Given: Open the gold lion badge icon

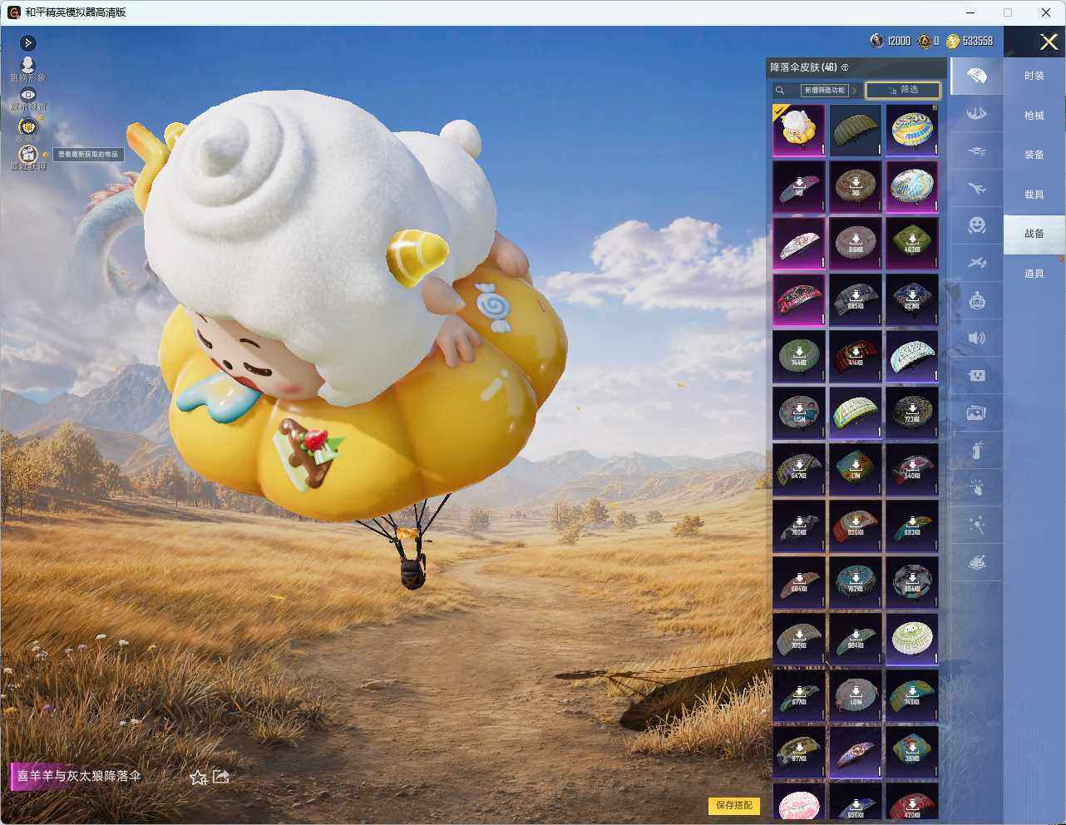Looking at the screenshot, I should (x=27, y=126).
